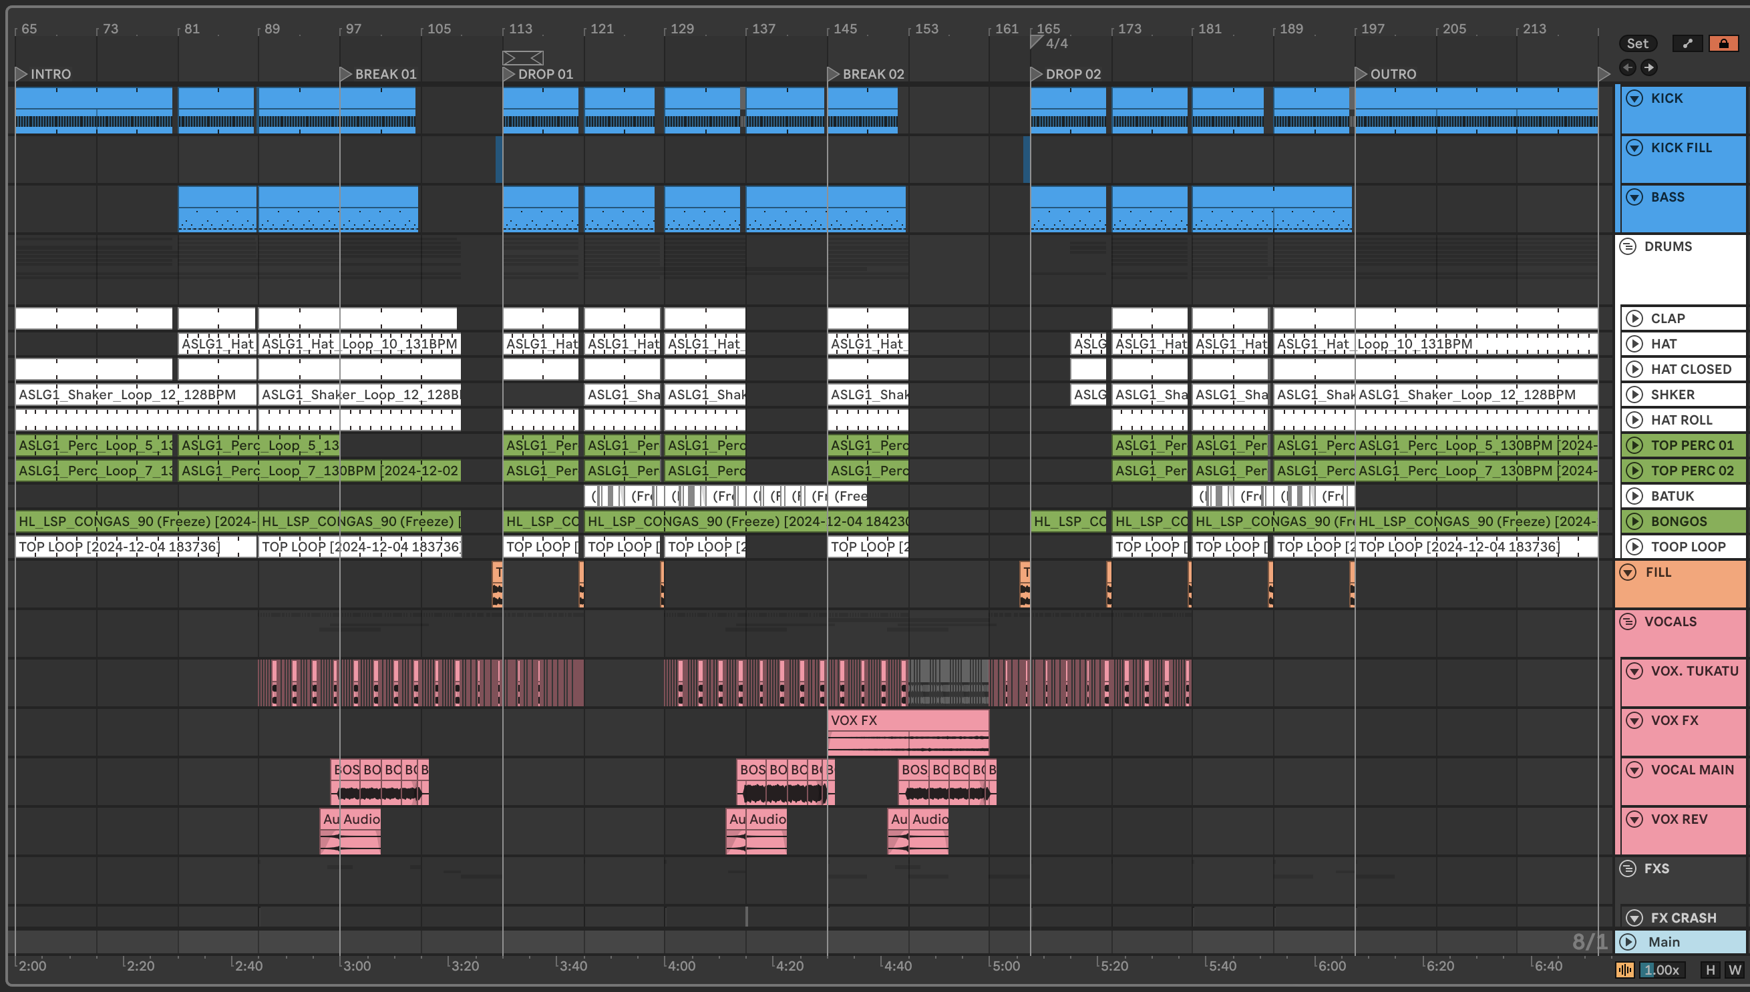Click the OUTRO locator

(x=1386, y=73)
